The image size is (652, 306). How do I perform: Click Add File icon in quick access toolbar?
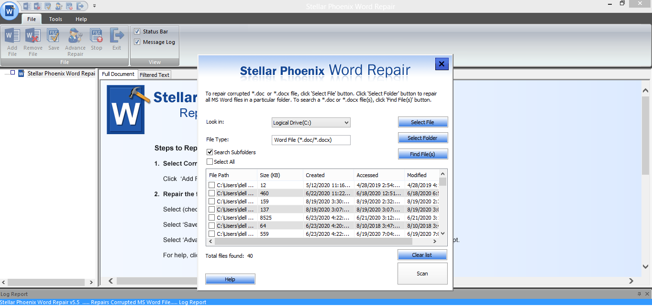tap(26, 6)
